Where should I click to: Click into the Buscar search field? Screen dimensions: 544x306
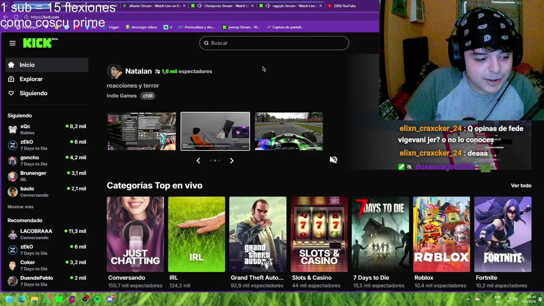pos(274,43)
